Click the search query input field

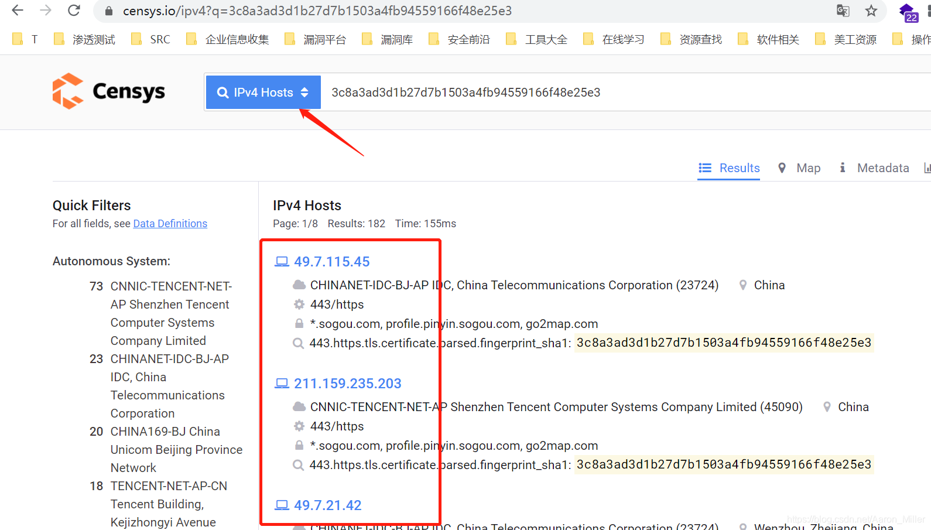627,93
